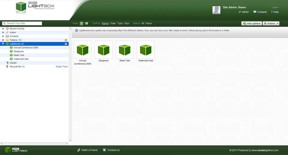Click the Empty Trash link
The height and width of the screenshot is (155, 288).
pyautogui.click(x=62, y=66)
